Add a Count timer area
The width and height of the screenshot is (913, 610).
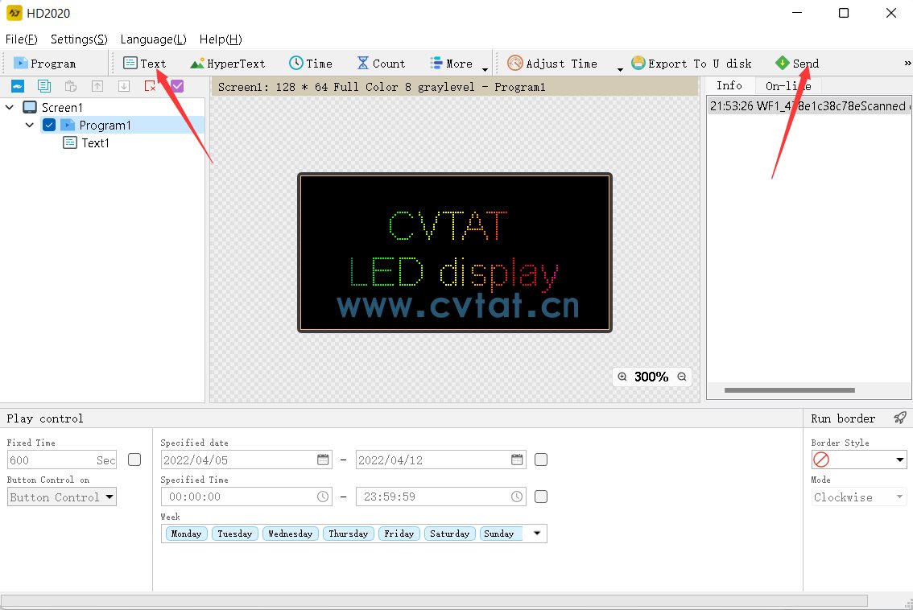point(381,64)
